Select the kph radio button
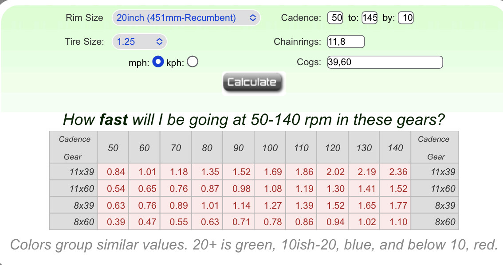This screenshot has height=265, width=503. pos(193,62)
